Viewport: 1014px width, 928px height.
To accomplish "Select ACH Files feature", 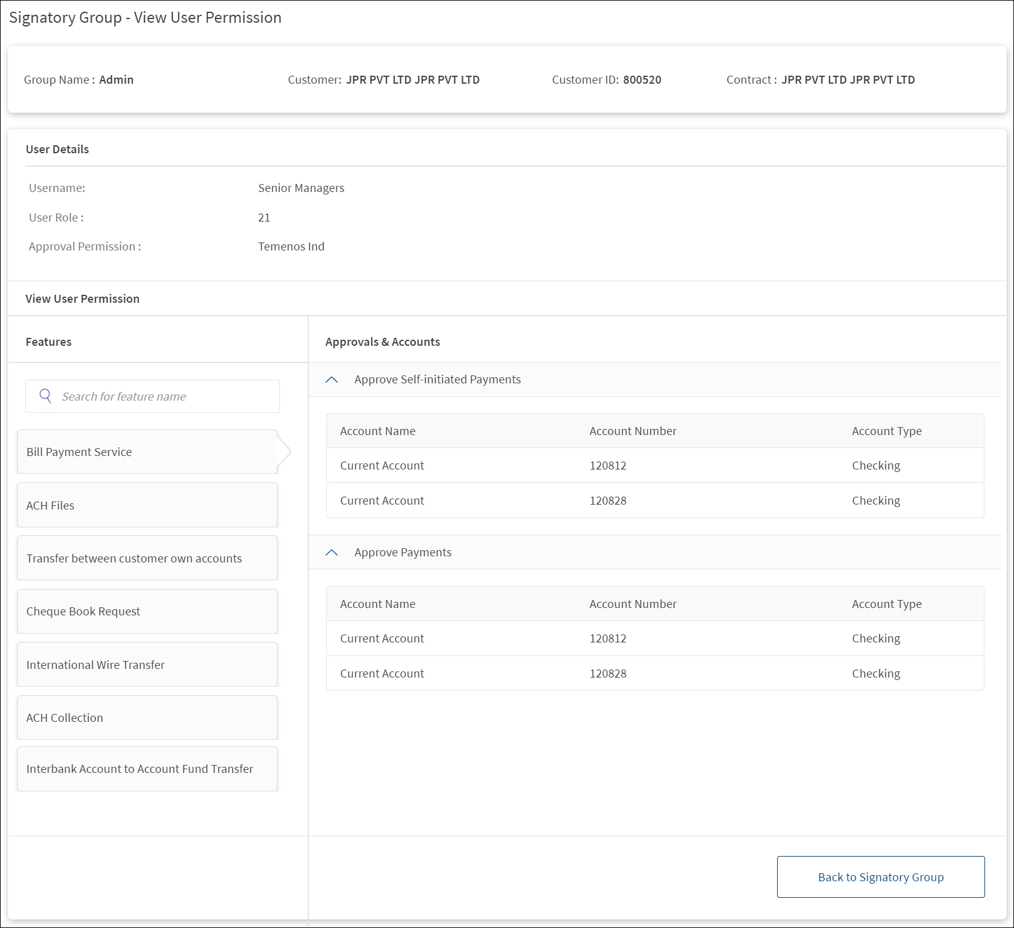I will [147, 505].
